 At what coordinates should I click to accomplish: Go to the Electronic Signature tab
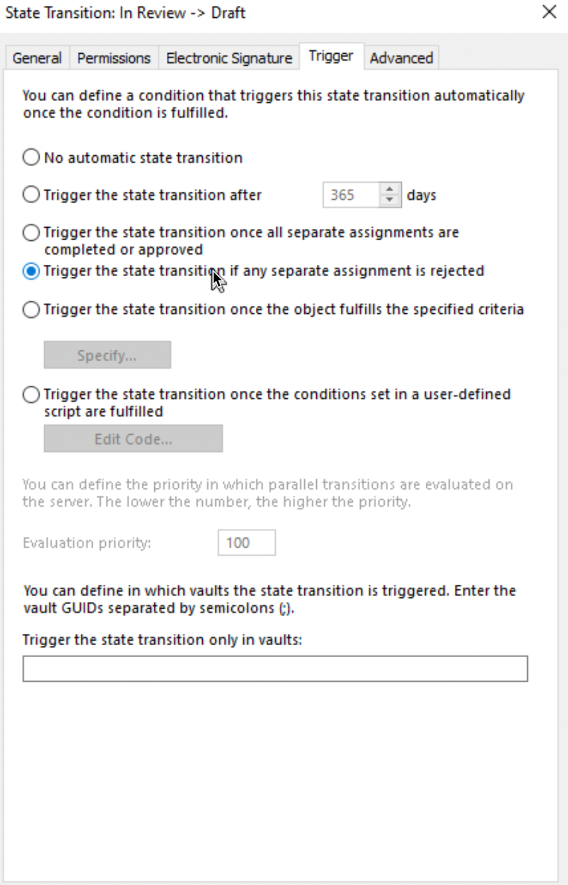click(x=229, y=58)
